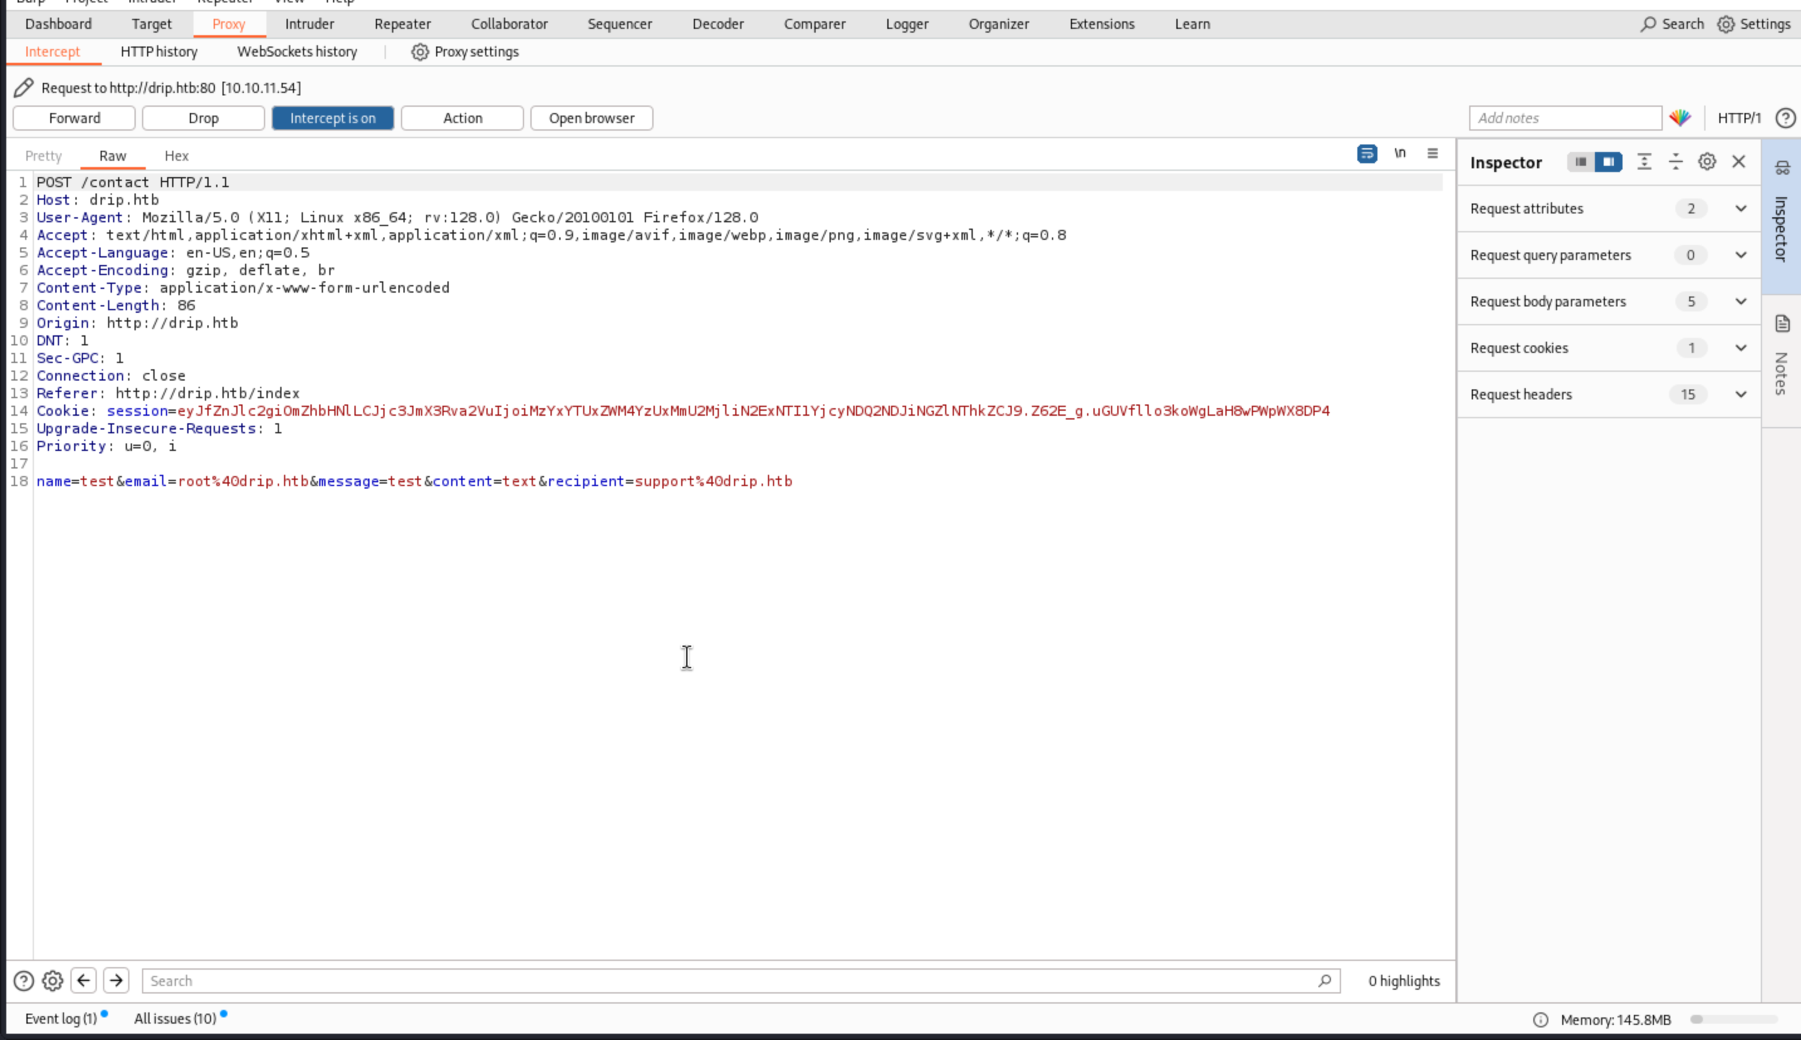1801x1040 pixels.
Task: Open All issues (10) at bottom
Action: tap(175, 1019)
